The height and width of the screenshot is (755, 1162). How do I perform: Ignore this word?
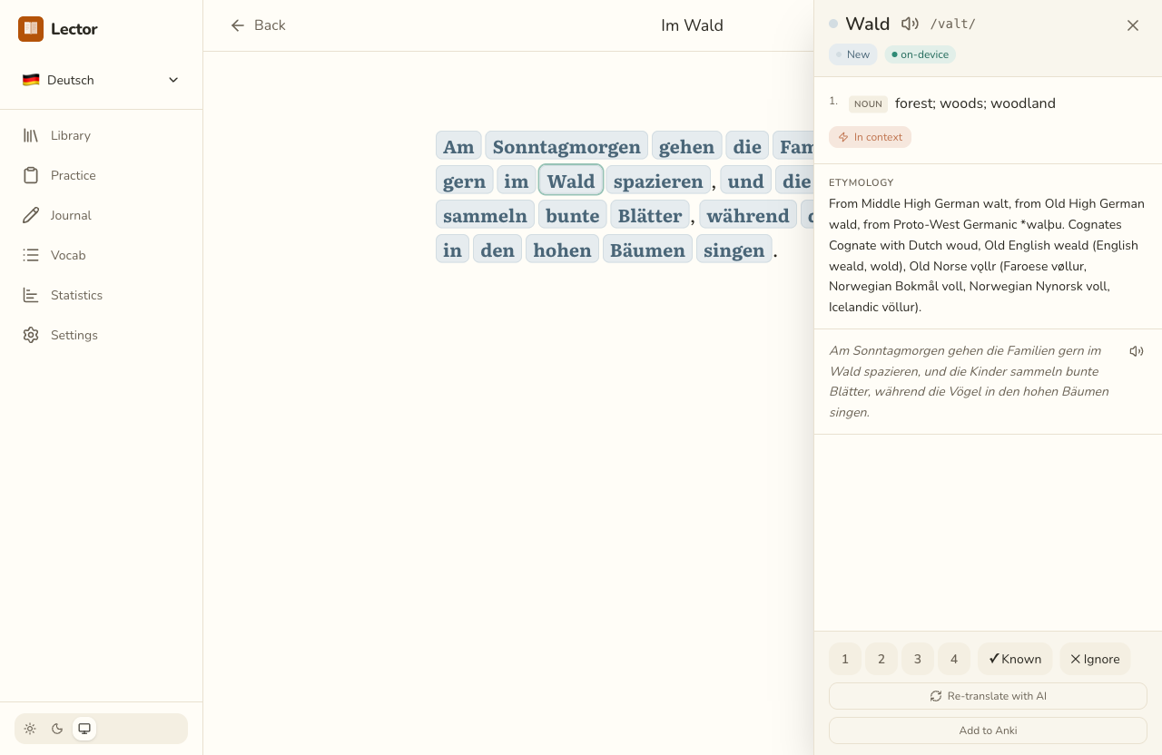point(1095,659)
